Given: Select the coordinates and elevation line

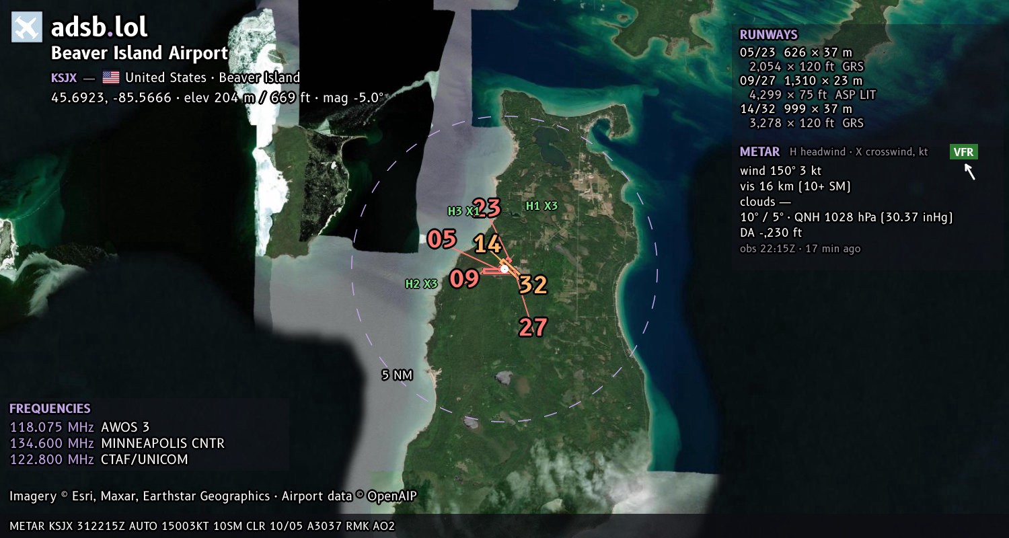Looking at the screenshot, I should point(217,98).
